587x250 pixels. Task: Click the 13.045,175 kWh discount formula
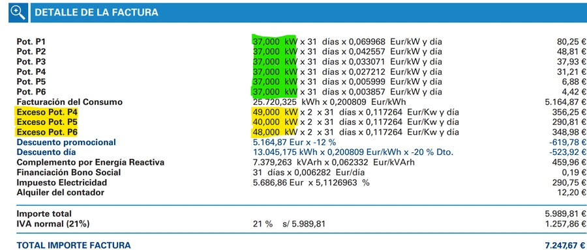(x=353, y=152)
